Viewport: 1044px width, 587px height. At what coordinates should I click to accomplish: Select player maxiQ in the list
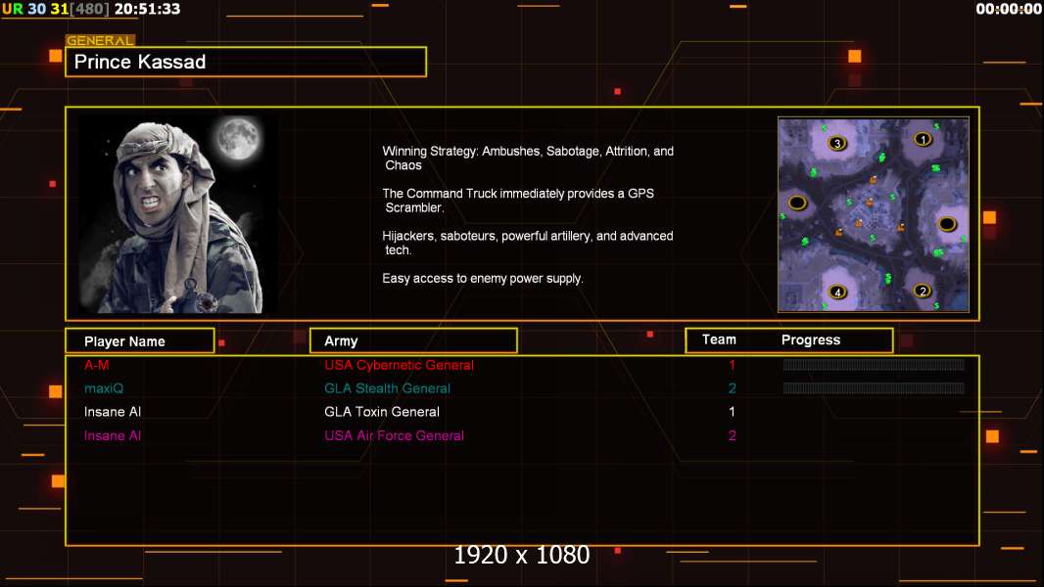pos(104,388)
